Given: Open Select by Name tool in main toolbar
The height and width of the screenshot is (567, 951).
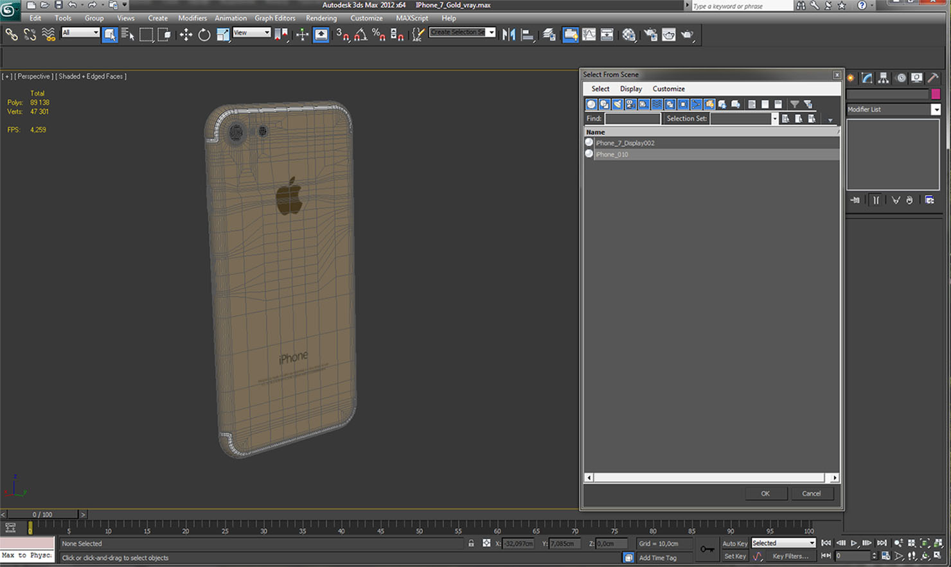Looking at the screenshot, I should tap(128, 35).
